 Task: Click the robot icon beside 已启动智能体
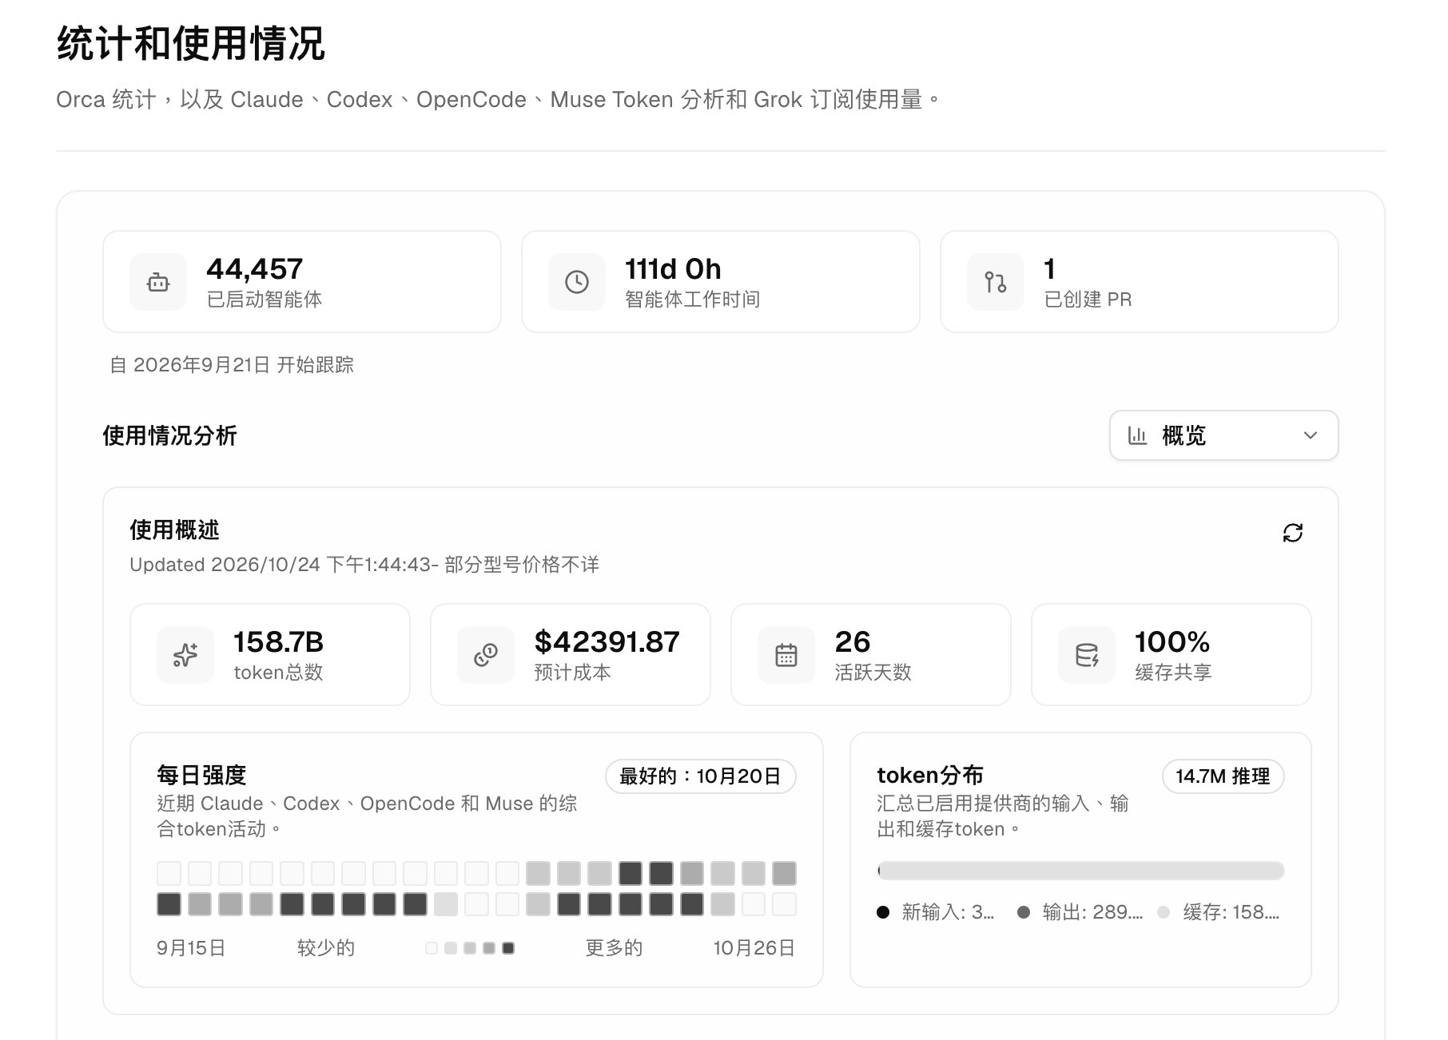coord(158,282)
